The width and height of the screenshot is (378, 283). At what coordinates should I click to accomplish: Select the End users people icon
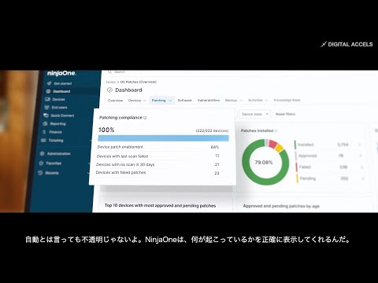46,108
